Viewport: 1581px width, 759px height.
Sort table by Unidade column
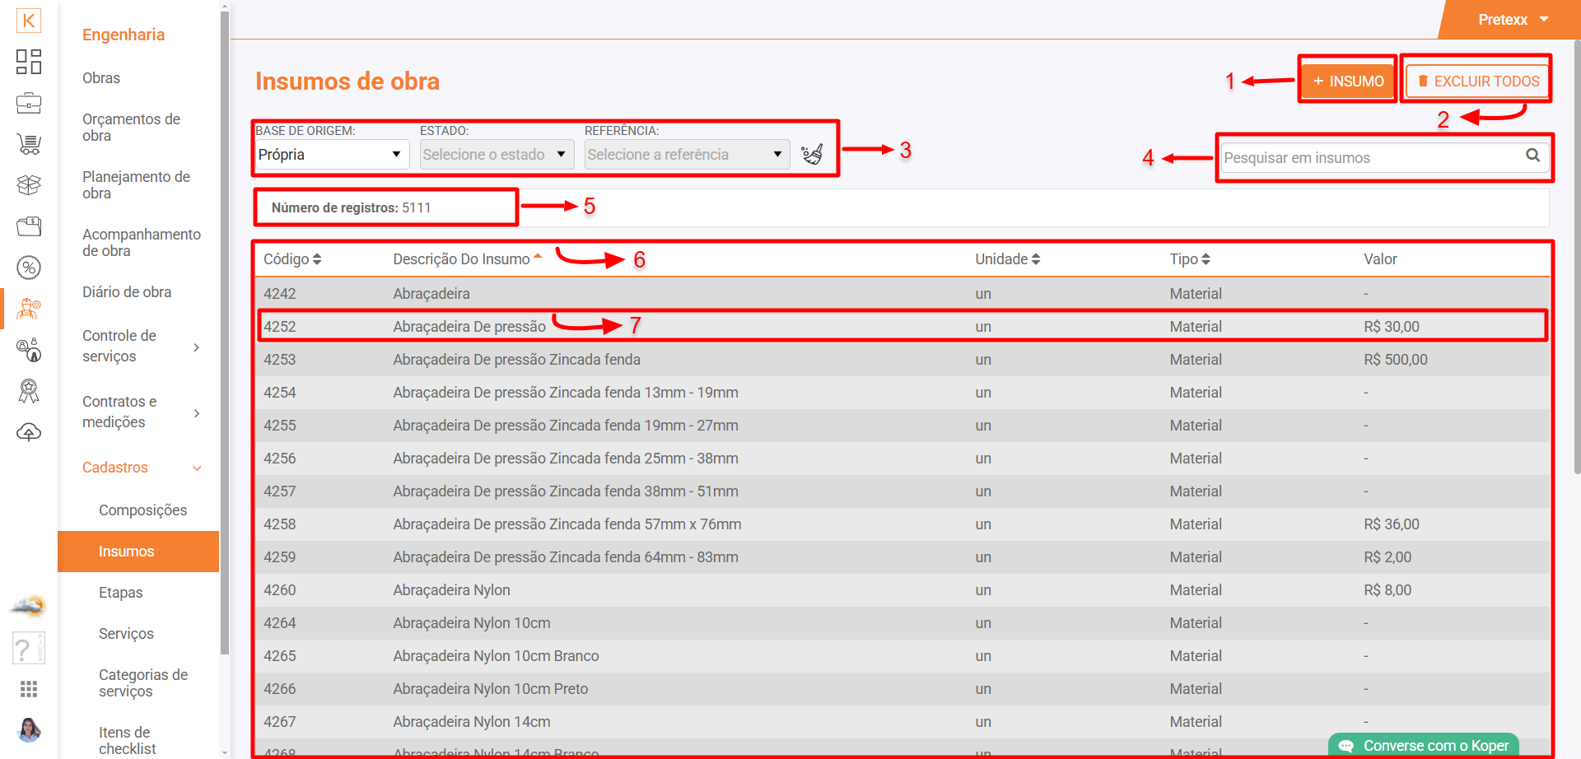[1007, 259]
